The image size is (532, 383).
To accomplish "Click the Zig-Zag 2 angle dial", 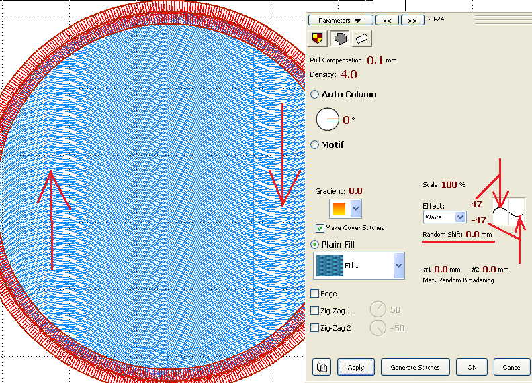I will click(x=378, y=327).
